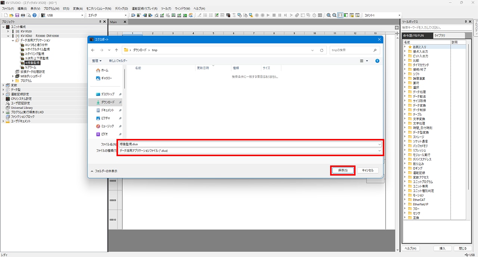
Task: Click the zoom in magnifier icon
Action: [329, 15]
